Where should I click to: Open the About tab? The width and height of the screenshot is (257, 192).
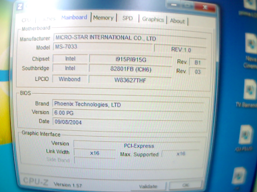(177, 21)
